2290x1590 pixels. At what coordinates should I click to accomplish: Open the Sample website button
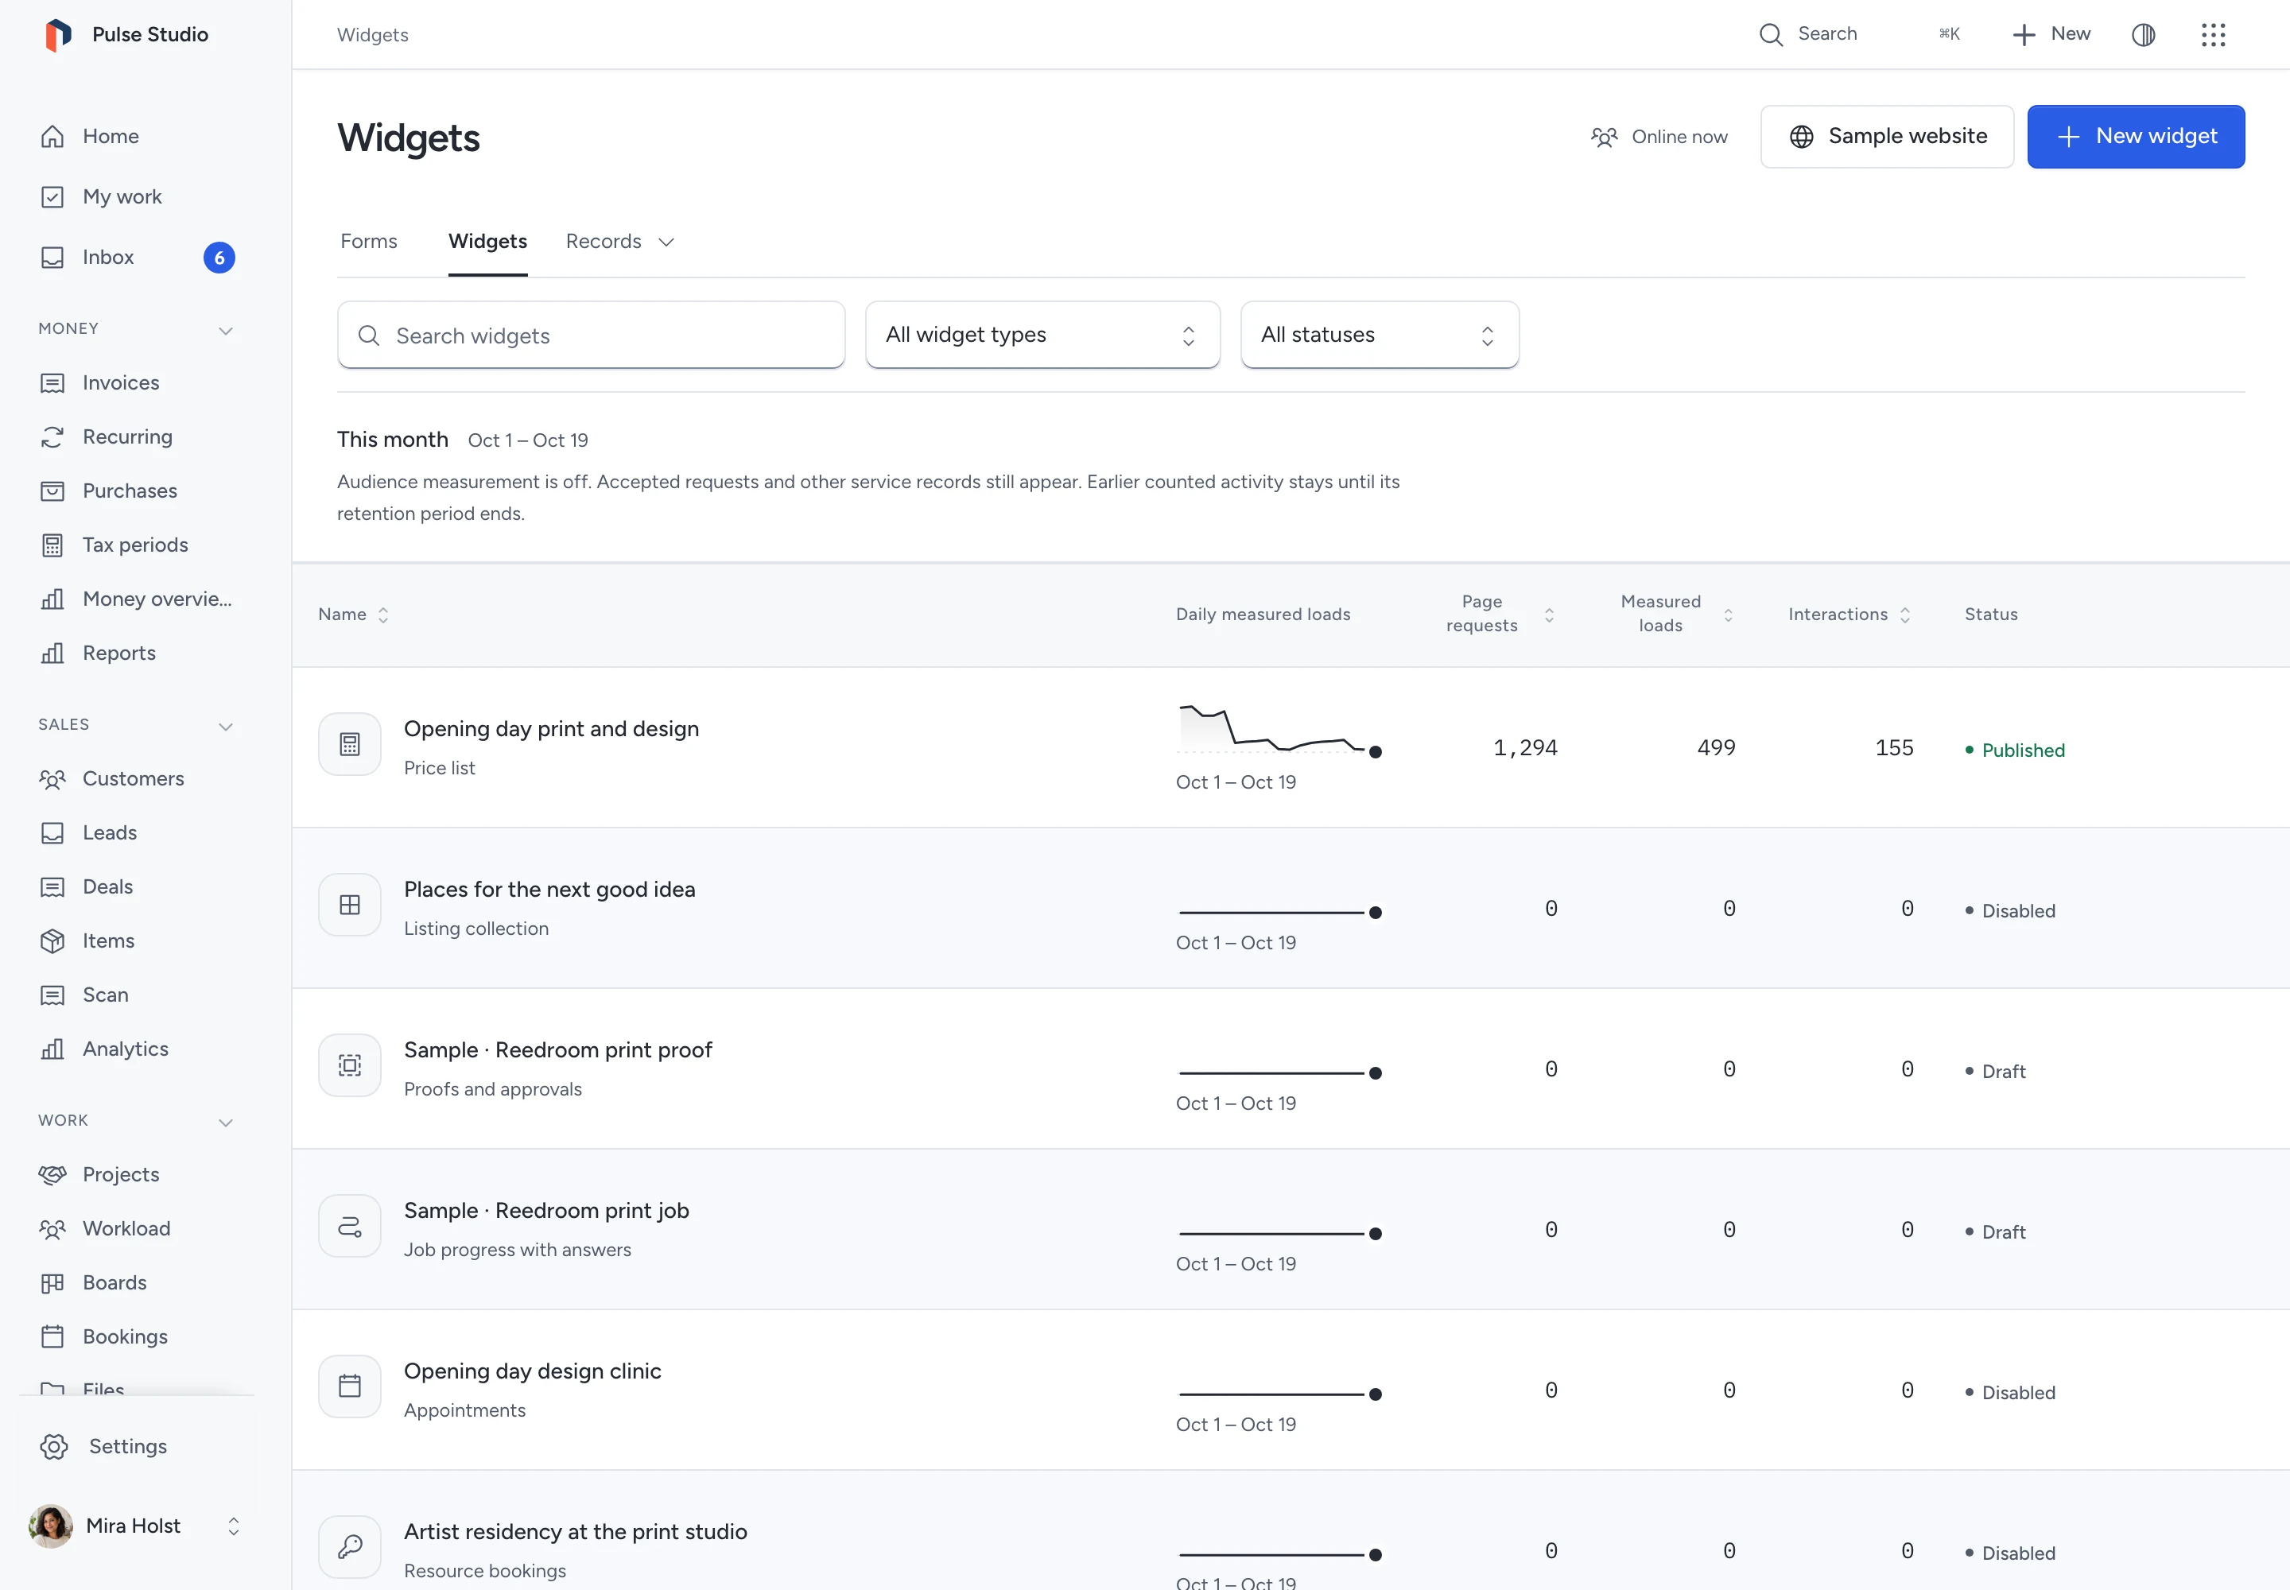1886,137
